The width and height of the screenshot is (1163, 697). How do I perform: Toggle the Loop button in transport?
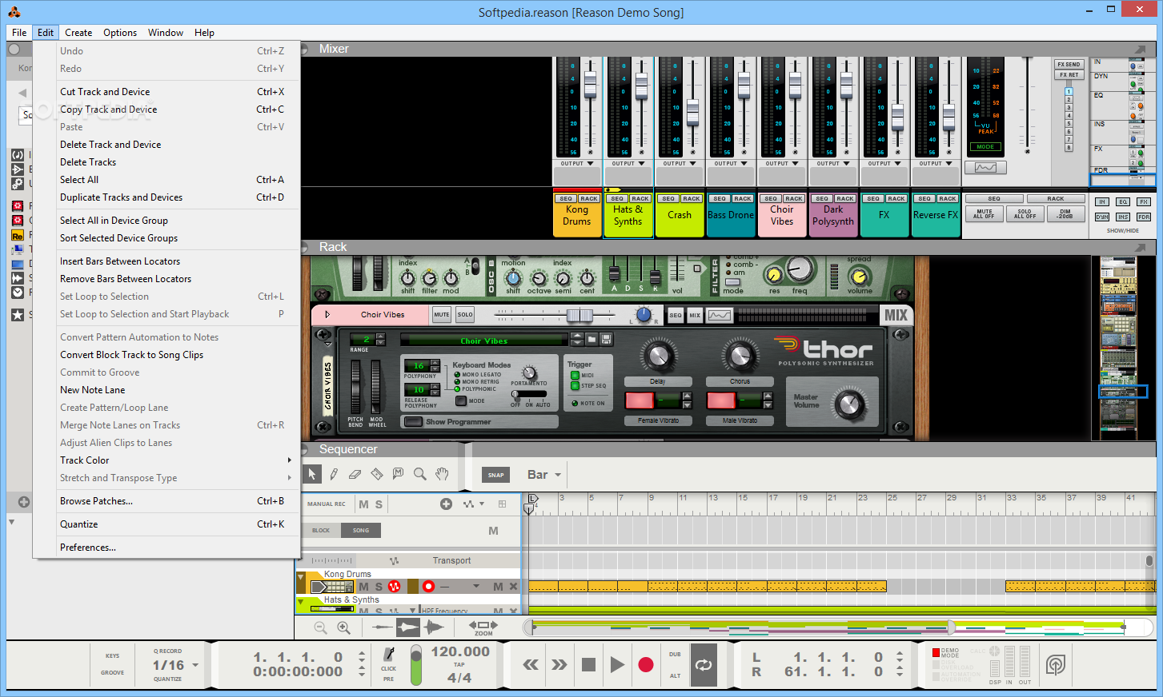(x=704, y=665)
